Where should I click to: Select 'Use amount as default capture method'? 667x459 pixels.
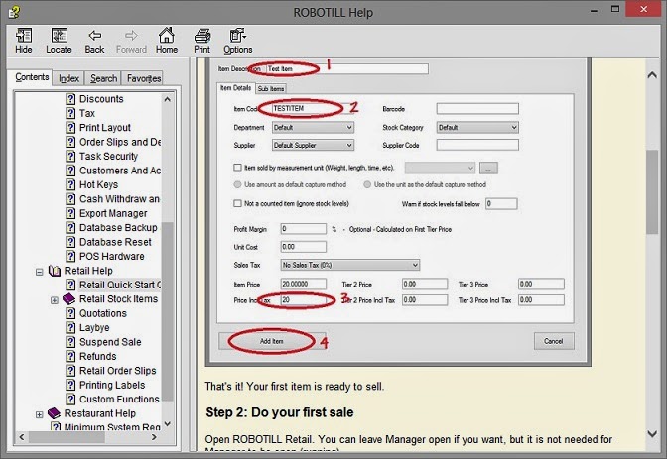coord(238,184)
